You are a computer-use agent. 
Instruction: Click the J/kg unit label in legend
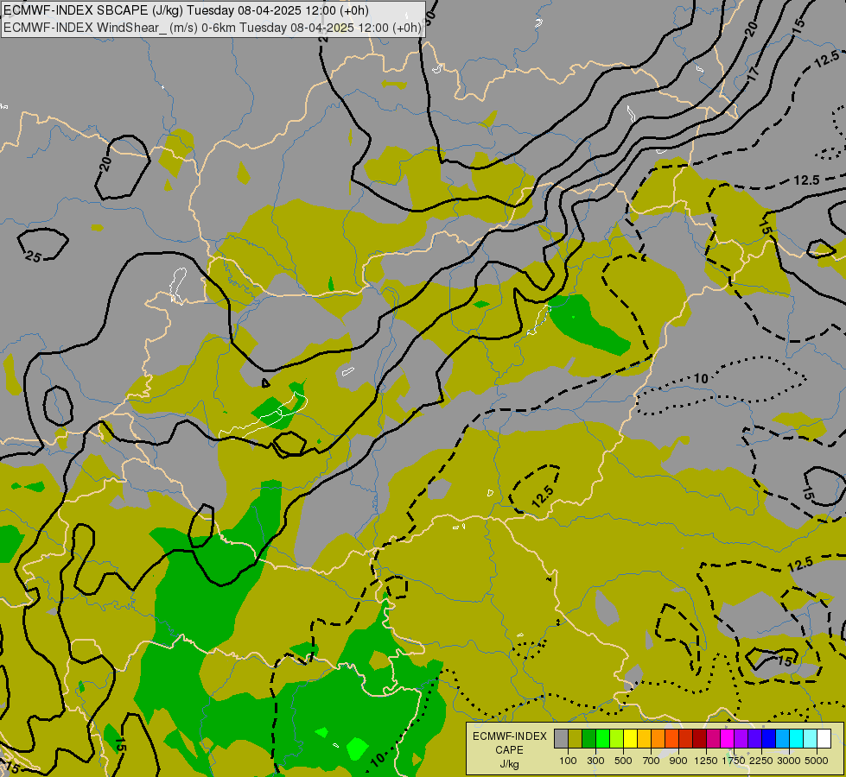click(x=509, y=765)
